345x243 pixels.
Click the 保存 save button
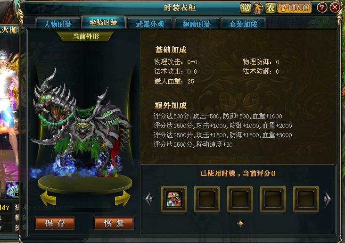click(x=55, y=223)
